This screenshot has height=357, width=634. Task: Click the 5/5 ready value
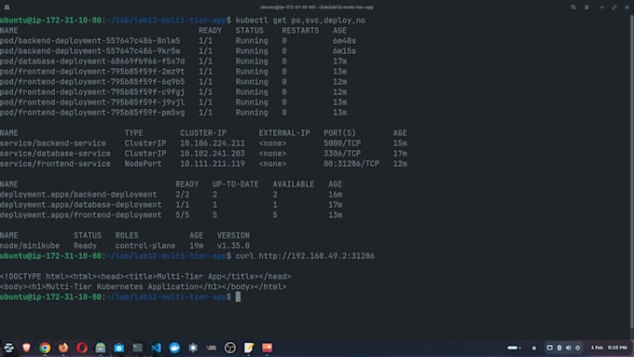(x=183, y=214)
